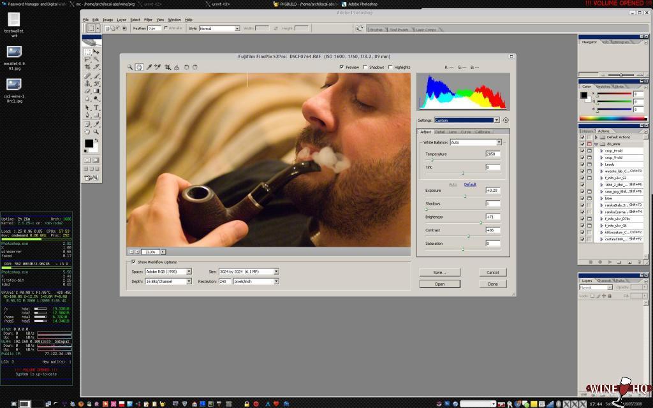Toggle dialog control for crop_V-old action
This screenshot has height=408, width=653.
click(589, 158)
